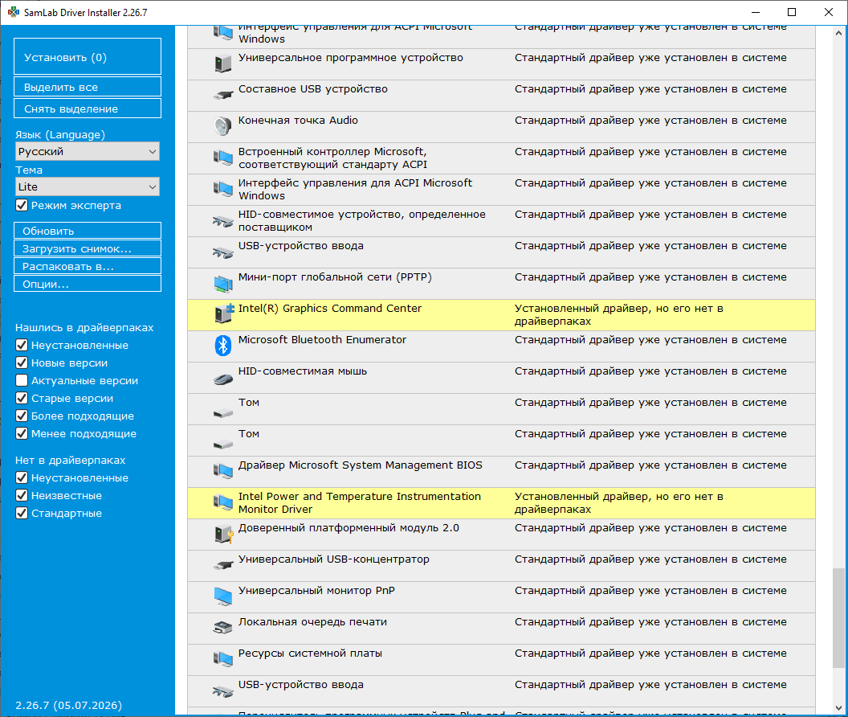
Task: Click the Выделить все button
Action: point(88,87)
